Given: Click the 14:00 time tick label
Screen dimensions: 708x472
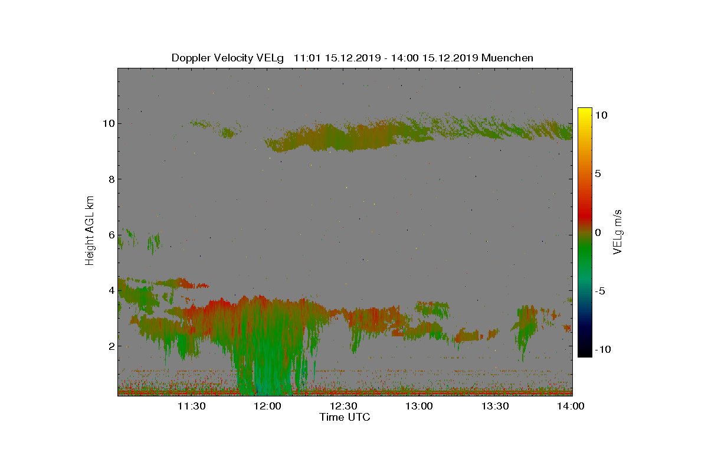Looking at the screenshot, I should (571, 406).
